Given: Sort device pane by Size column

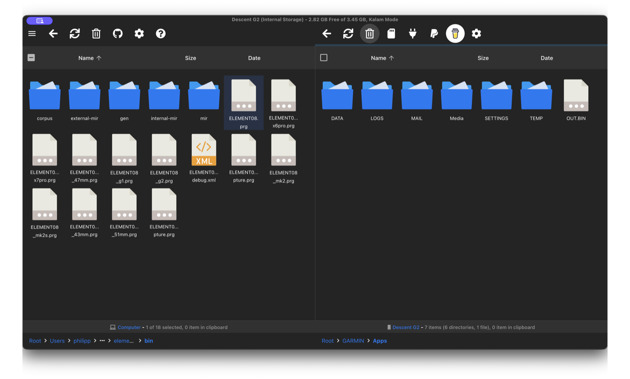Looking at the screenshot, I should tap(483, 58).
